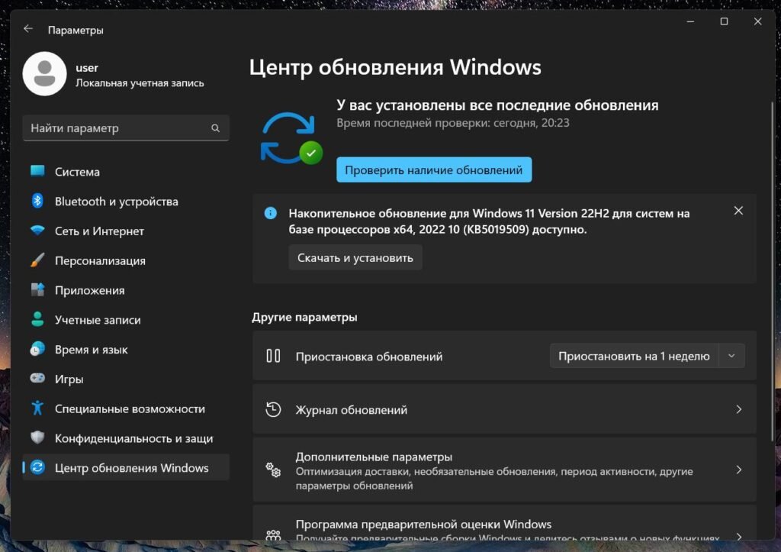This screenshot has height=552, width=781.
Task: Click Программа предварительной оценки Windows title
Action: click(x=423, y=524)
